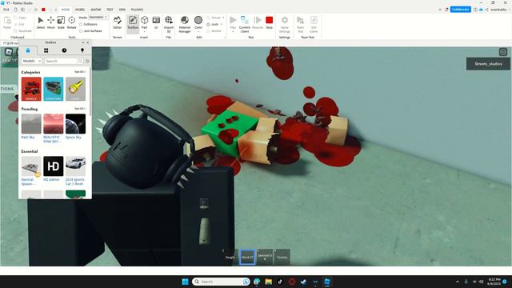Open the UI insert tool
This screenshot has height=288, width=512.
pyautogui.click(x=156, y=22)
